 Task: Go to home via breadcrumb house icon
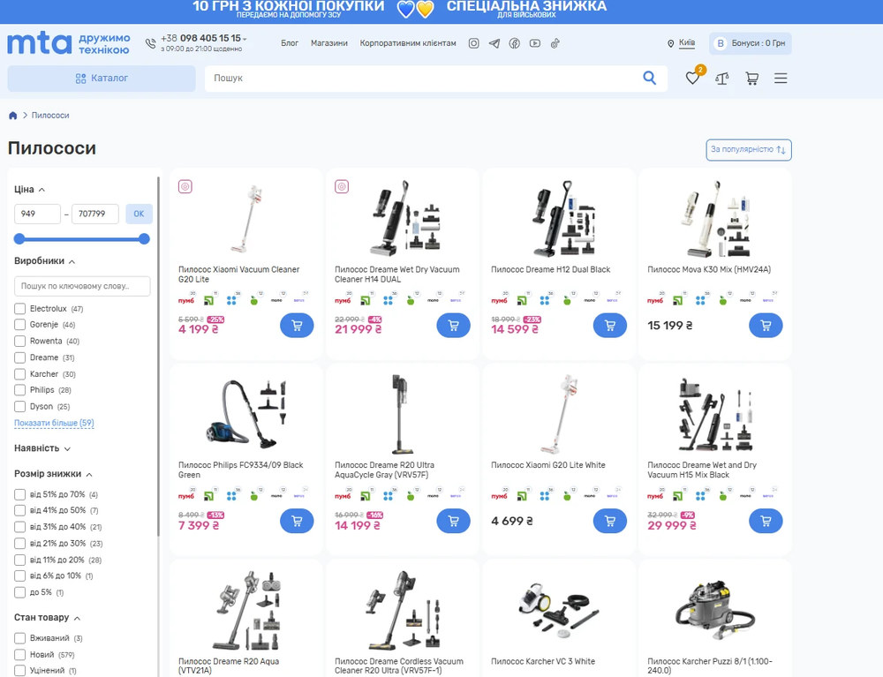click(x=13, y=116)
